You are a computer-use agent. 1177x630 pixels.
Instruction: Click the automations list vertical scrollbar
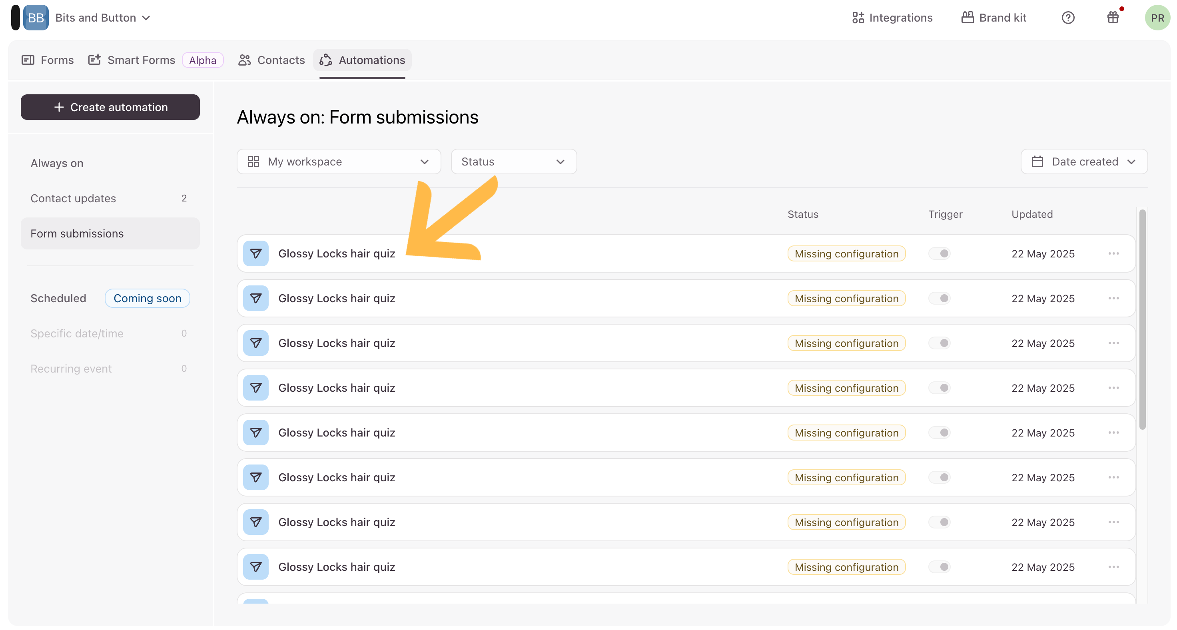(1142, 320)
